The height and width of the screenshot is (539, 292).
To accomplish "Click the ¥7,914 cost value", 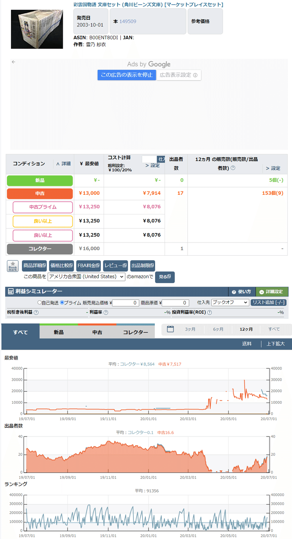I will point(151,193).
